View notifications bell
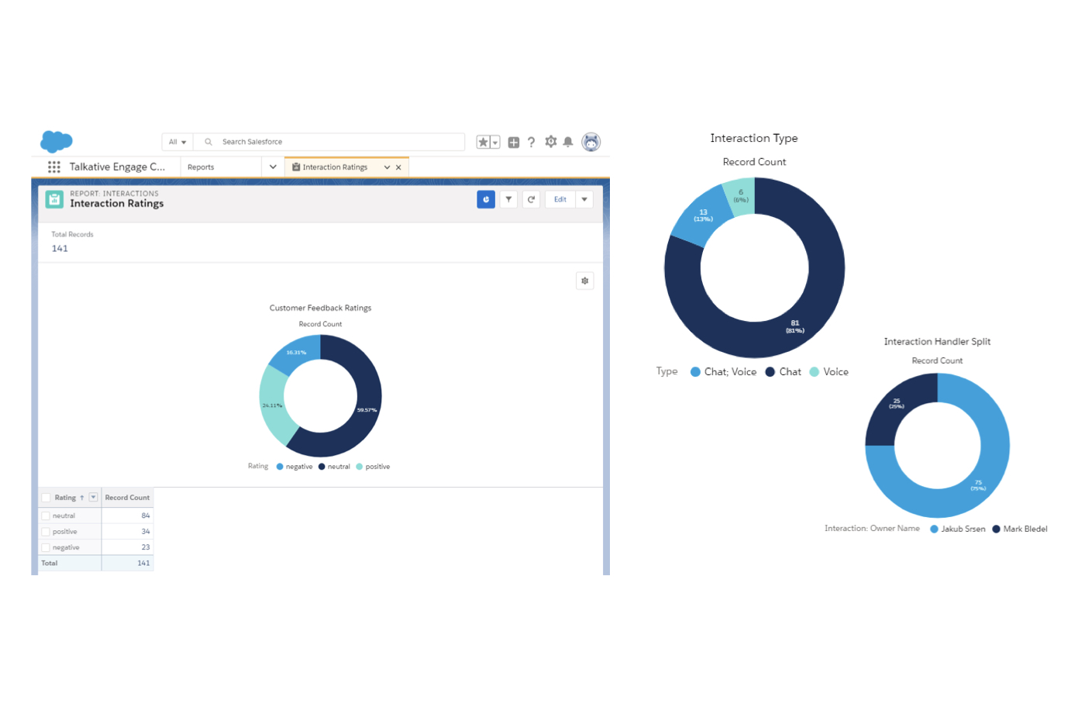The height and width of the screenshot is (724, 1085). click(568, 142)
